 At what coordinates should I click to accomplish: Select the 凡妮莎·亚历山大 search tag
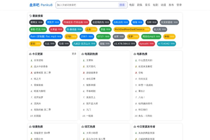[x=84, y=44]
